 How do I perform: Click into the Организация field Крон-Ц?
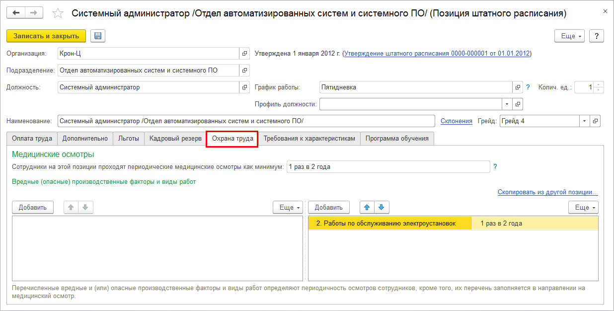point(148,53)
